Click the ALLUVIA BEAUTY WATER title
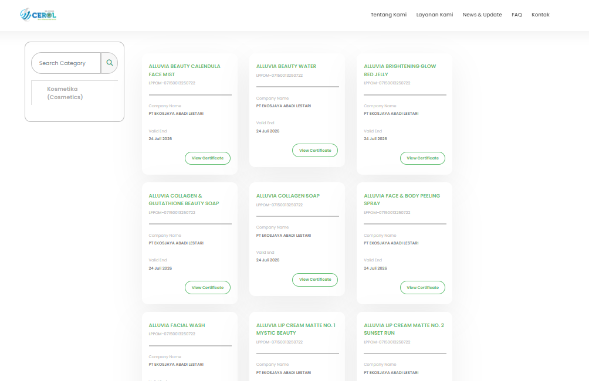 (x=286, y=66)
